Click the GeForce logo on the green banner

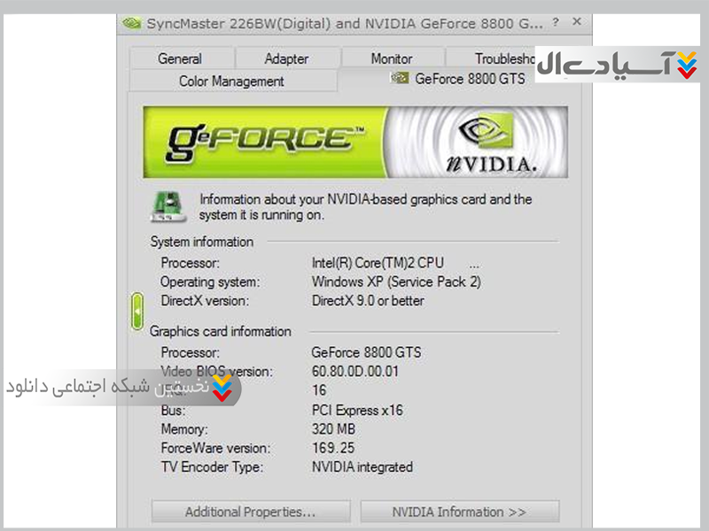(x=264, y=142)
